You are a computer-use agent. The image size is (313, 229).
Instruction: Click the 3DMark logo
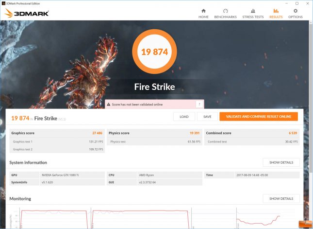pos(27,13)
